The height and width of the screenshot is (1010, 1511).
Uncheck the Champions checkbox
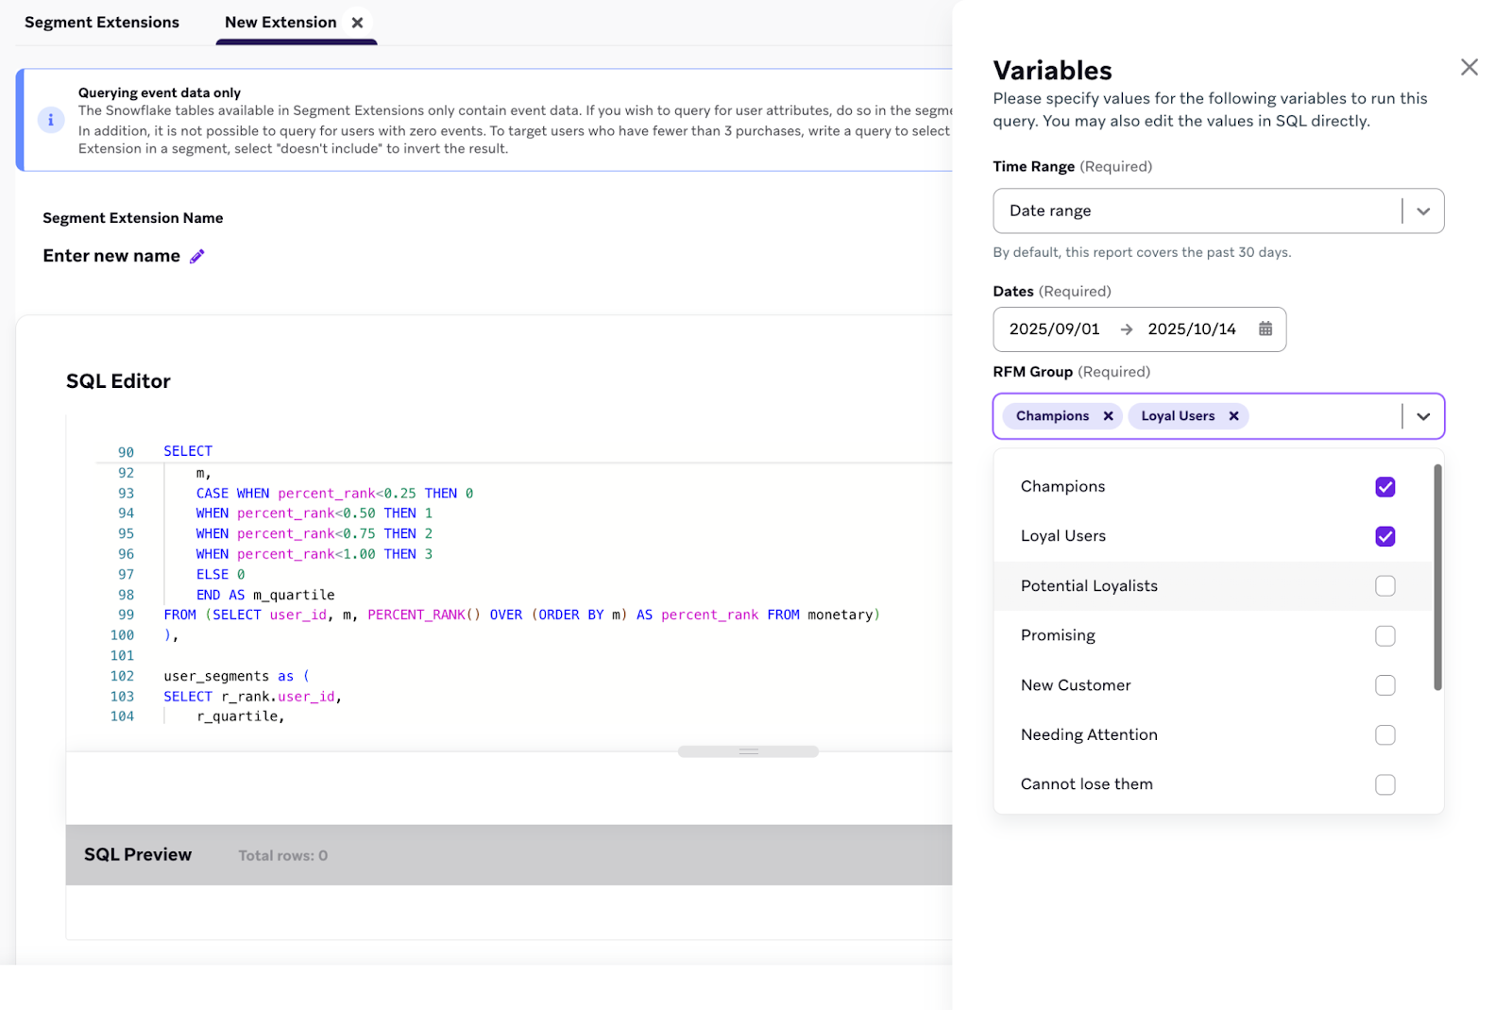(x=1384, y=487)
